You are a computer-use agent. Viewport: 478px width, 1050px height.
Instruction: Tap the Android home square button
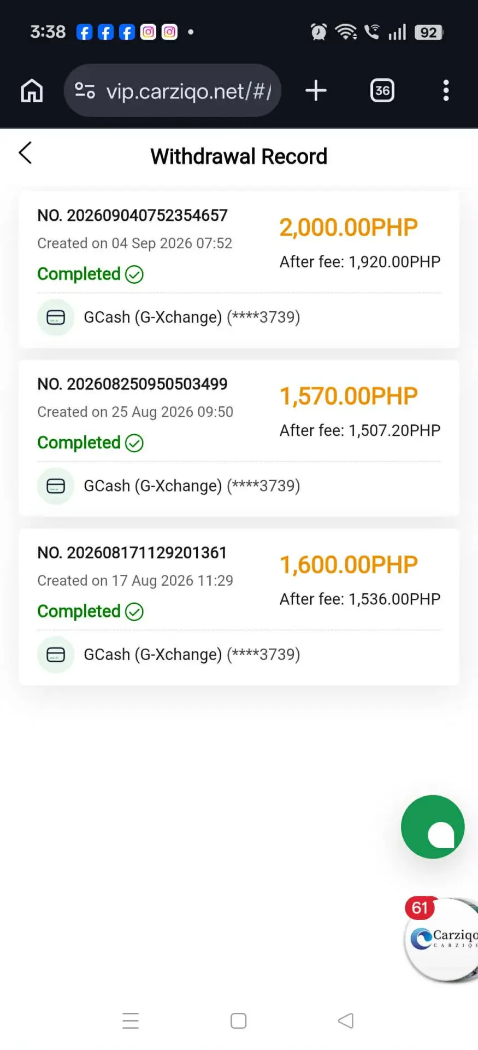tap(238, 1020)
